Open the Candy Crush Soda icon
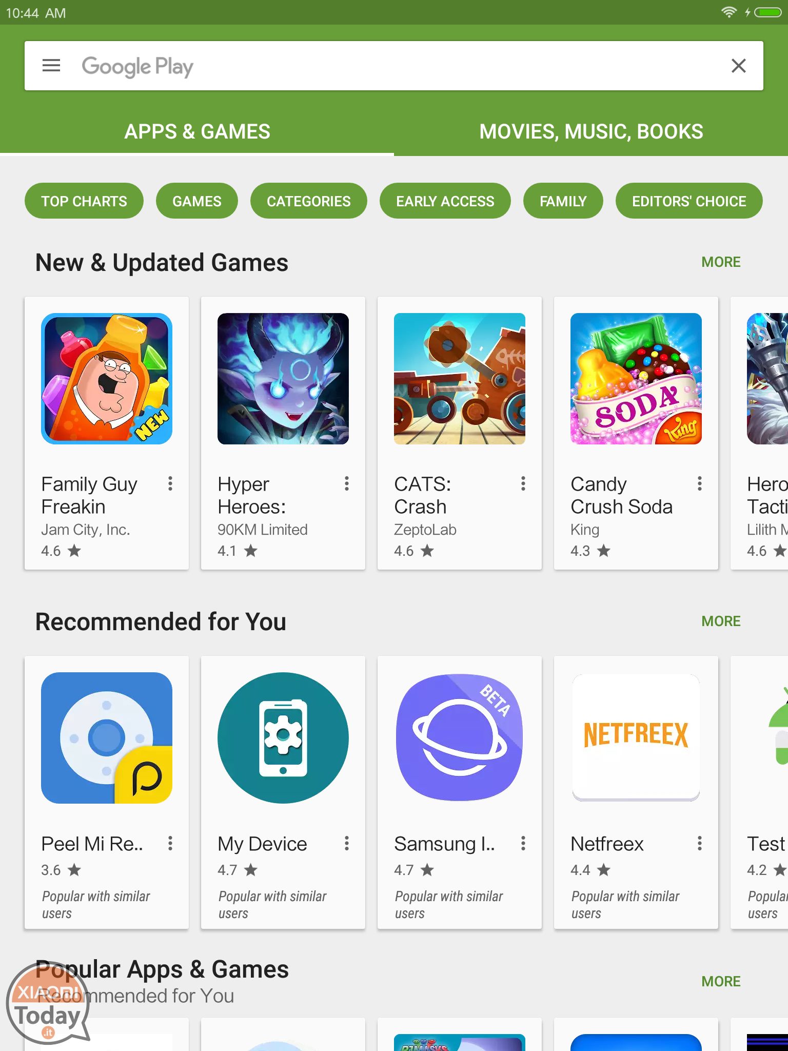Image resolution: width=788 pixels, height=1051 pixels. click(636, 379)
